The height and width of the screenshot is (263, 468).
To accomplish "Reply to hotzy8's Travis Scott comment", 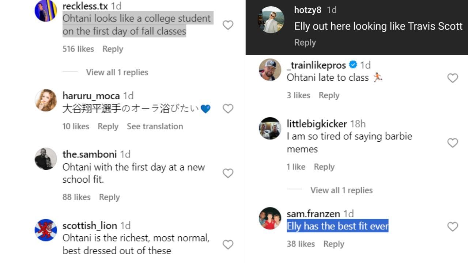I will pos(305,42).
